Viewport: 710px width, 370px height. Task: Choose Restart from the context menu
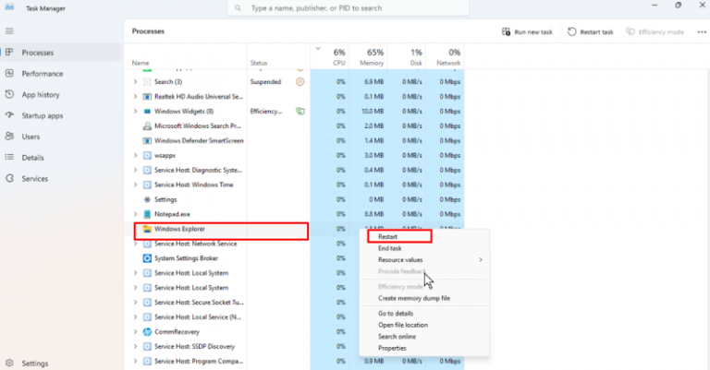[388, 237]
